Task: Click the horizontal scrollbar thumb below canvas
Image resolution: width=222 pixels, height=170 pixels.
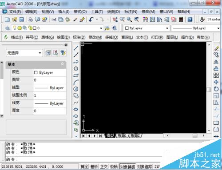Action: [195, 135]
